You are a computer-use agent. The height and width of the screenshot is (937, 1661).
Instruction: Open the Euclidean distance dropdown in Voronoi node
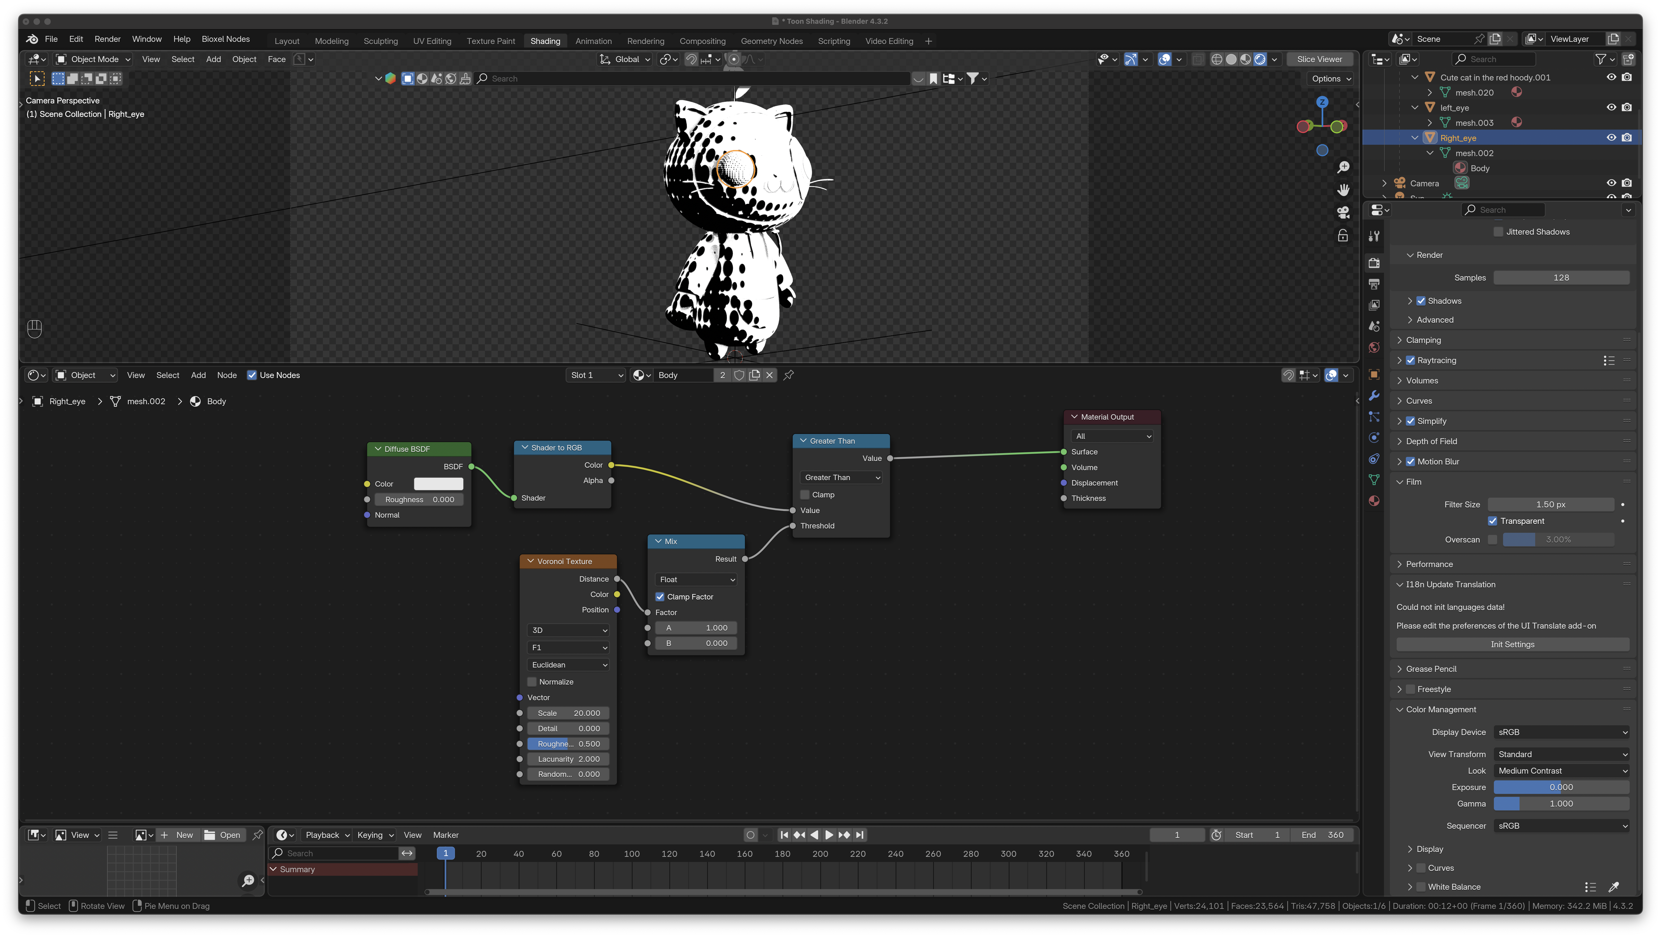click(568, 665)
